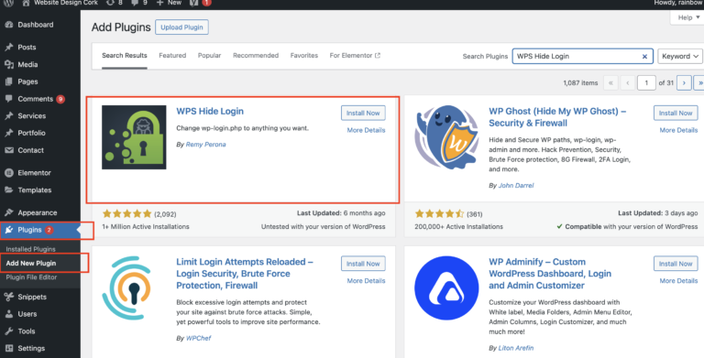Viewport: 704px width, 358px height.
Task: Open the For Elementor tab
Action: coord(355,56)
